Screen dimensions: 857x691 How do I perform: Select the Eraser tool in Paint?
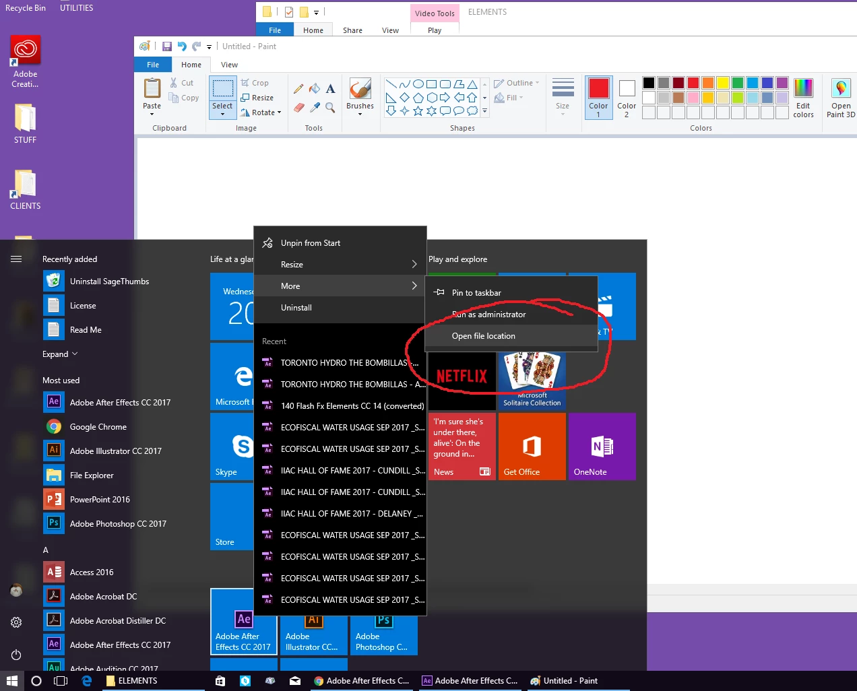[298, 107]
